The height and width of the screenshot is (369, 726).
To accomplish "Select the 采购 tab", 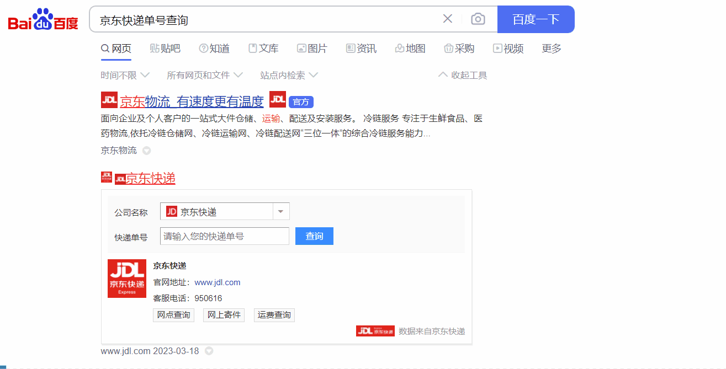I will pyautogui.click(x=459, y=49).
